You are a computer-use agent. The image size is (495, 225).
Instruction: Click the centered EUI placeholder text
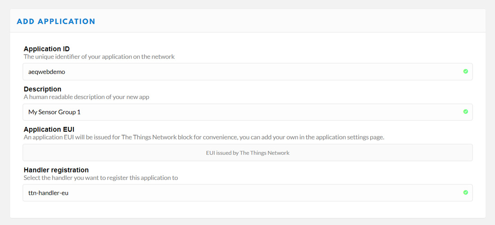(248, 153)
